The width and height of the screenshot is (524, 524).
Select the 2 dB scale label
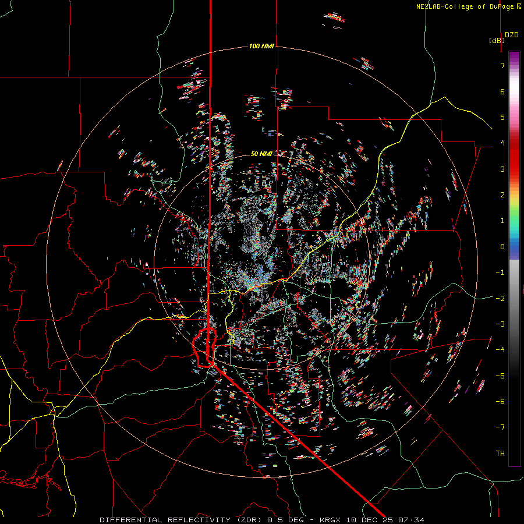pyautogui.click(x=502, y=195)
